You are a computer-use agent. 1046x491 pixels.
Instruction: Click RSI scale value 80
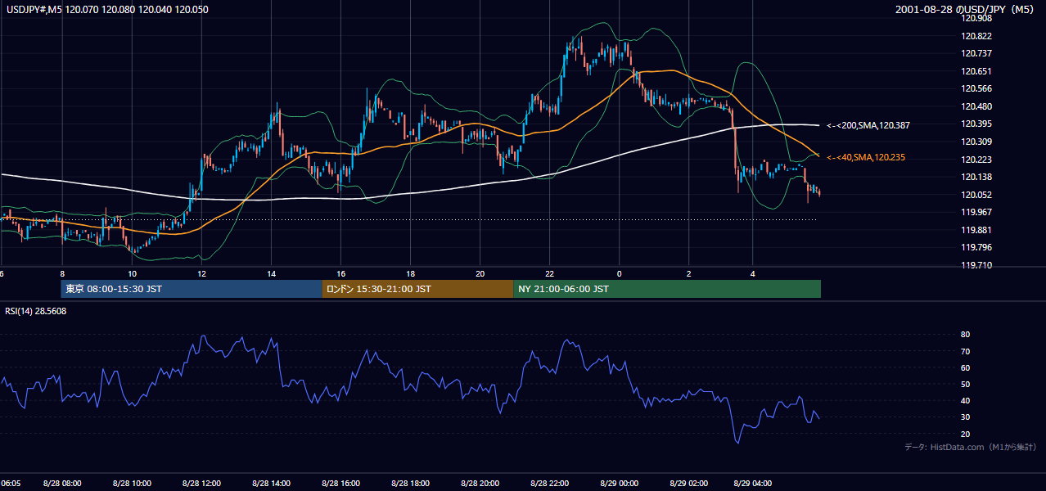point(966,335)
